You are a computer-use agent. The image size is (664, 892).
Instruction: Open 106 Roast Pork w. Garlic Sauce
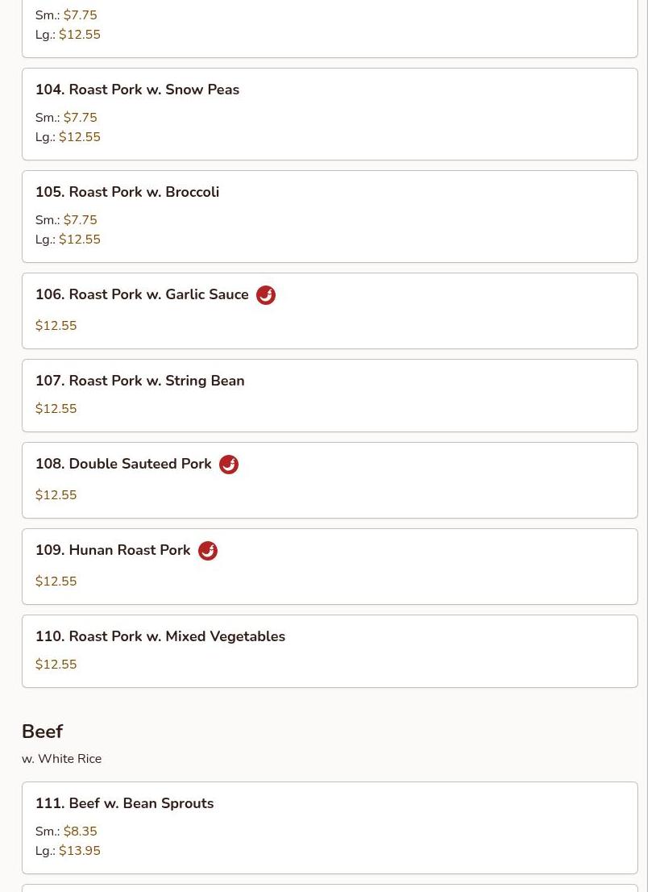(142, 294)
